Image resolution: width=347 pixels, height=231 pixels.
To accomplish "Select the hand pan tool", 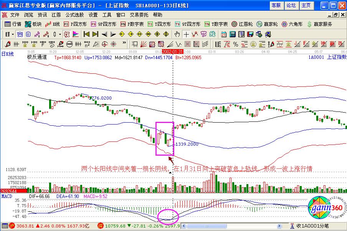I will (177, 34).
